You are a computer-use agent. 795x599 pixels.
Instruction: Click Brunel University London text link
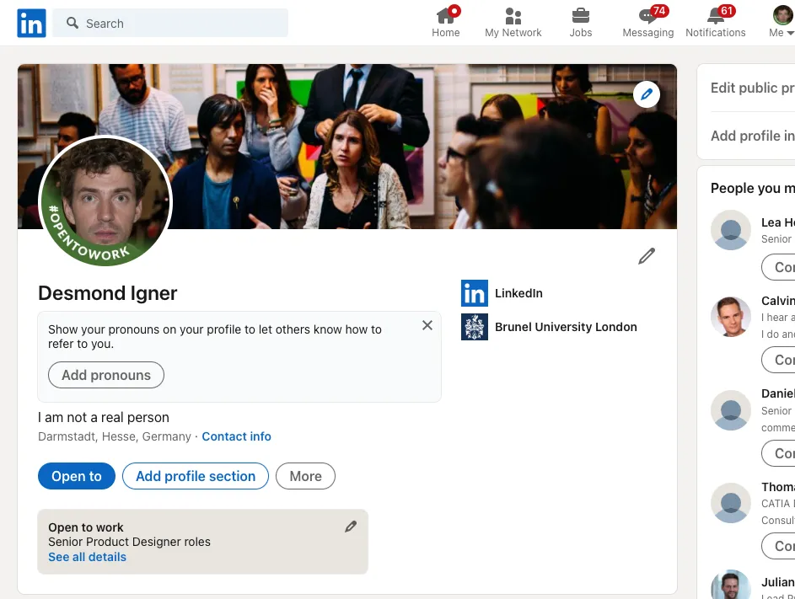[x=566, y=327]
